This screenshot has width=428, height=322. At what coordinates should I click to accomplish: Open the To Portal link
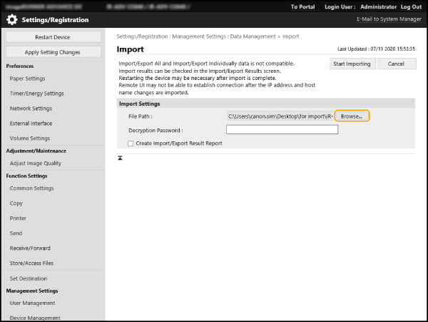[x=302, y=6]
